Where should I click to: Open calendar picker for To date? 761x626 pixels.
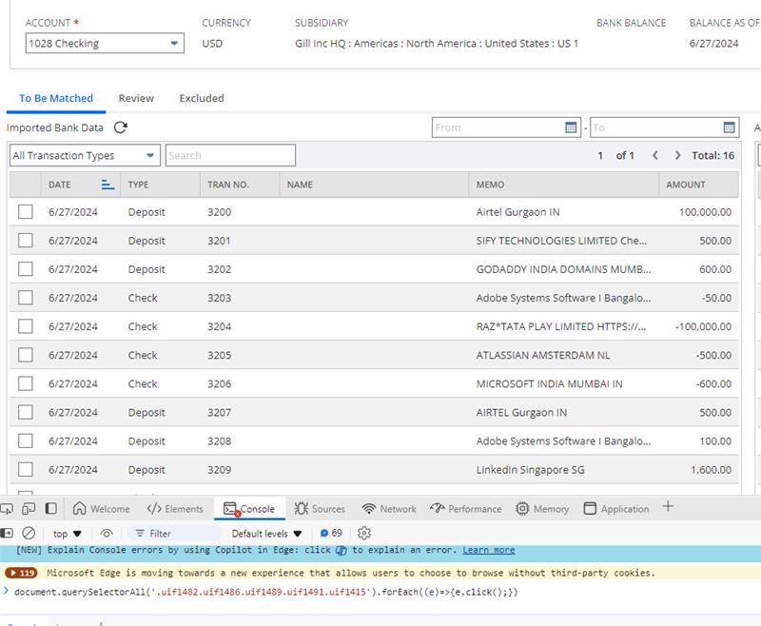pos(730,127)
